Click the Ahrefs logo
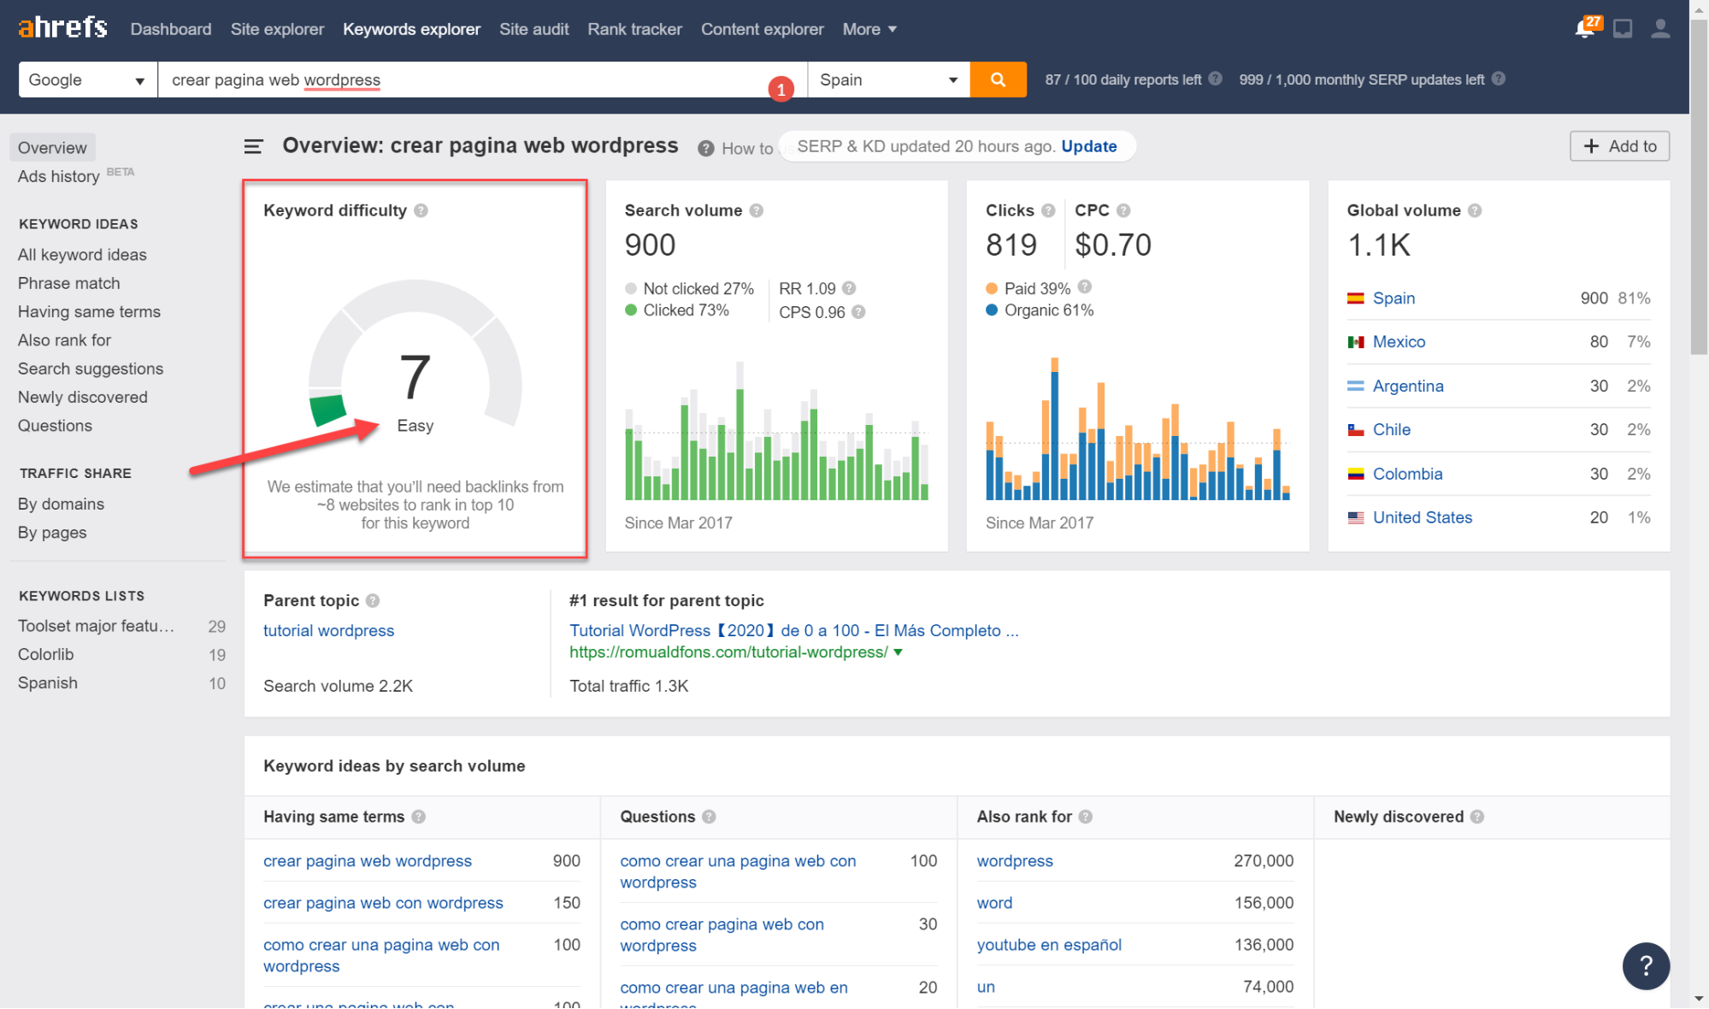The width and height of the screenshot is (1709, 1009). coord(62,27)
